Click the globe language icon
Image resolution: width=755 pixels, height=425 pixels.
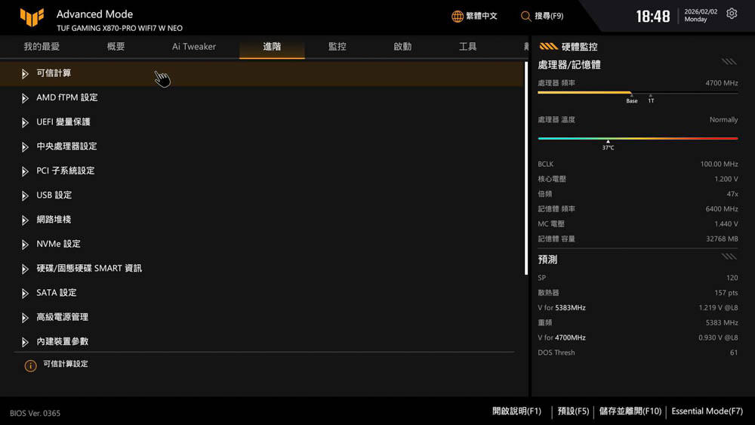458,16
